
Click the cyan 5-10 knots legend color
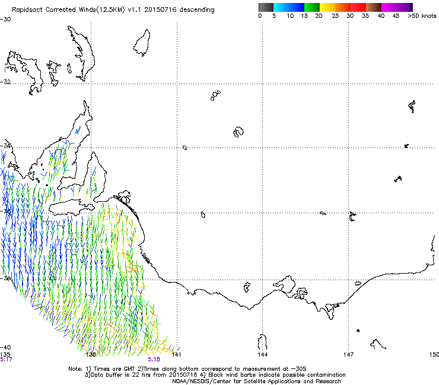click(281, 7)
